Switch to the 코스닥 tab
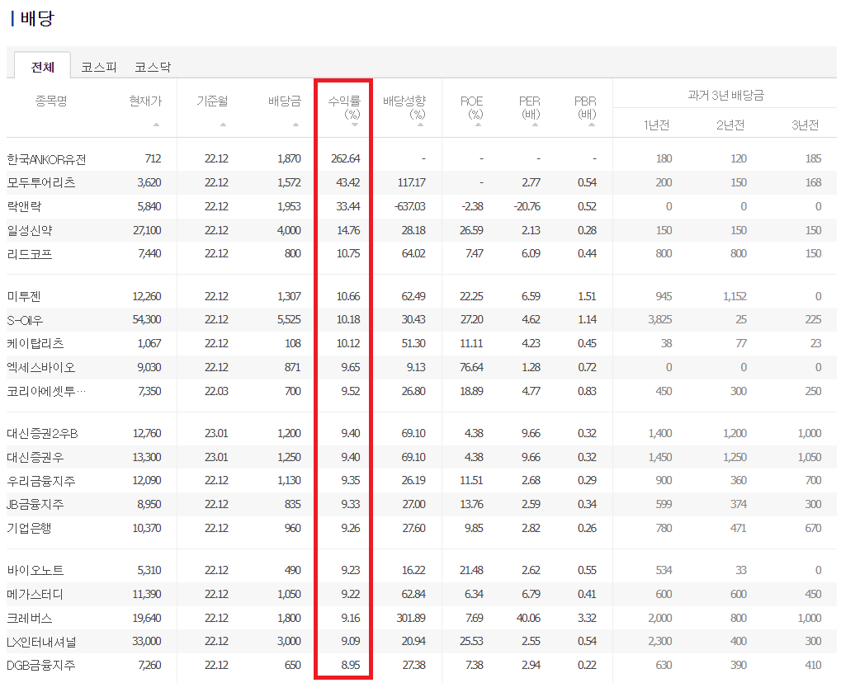 click(153, 67)
